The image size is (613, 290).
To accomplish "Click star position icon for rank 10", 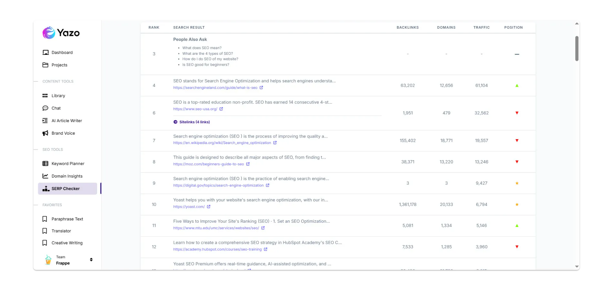I will pos(517,204).
